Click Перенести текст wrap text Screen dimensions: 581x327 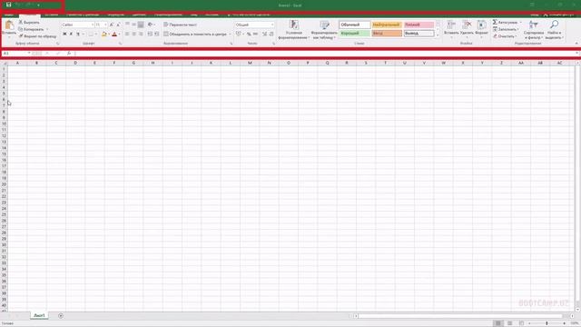(181, 25)
